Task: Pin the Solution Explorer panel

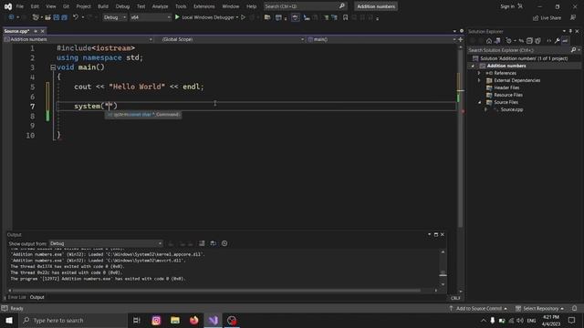Action: (570, 31)
